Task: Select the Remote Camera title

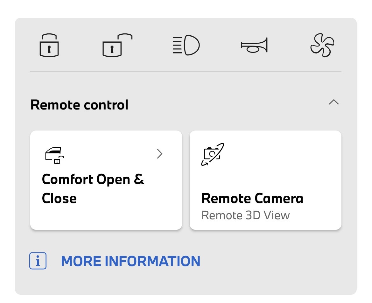Action: click(252, 198)
